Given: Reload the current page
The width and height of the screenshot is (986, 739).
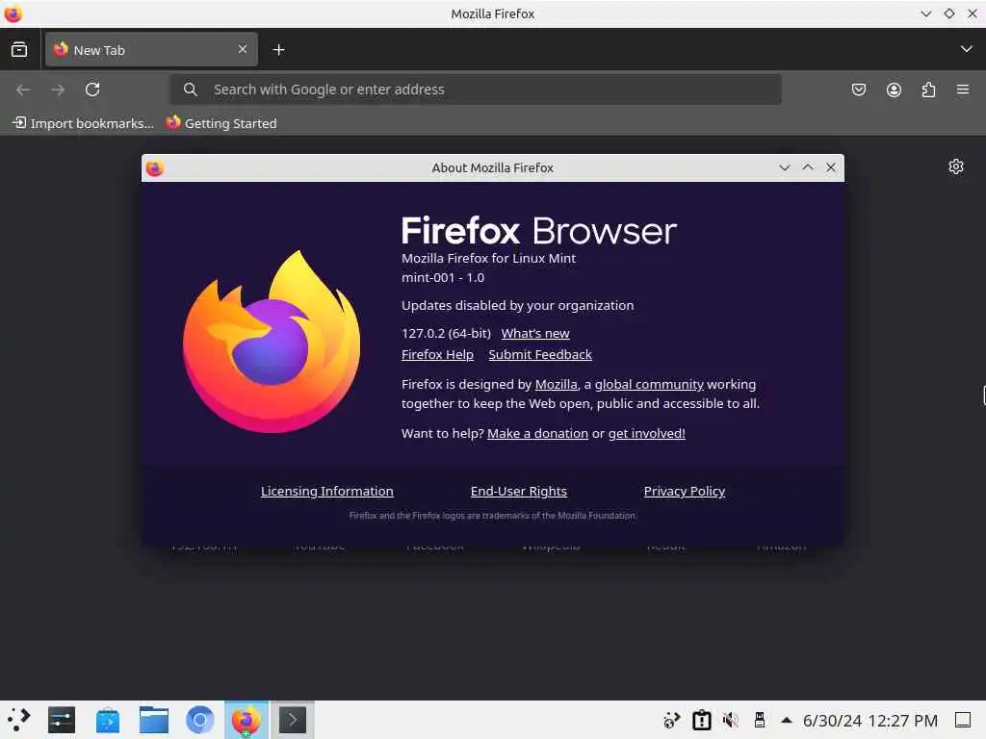Looking at the screenshot, I should coord(92,89).
